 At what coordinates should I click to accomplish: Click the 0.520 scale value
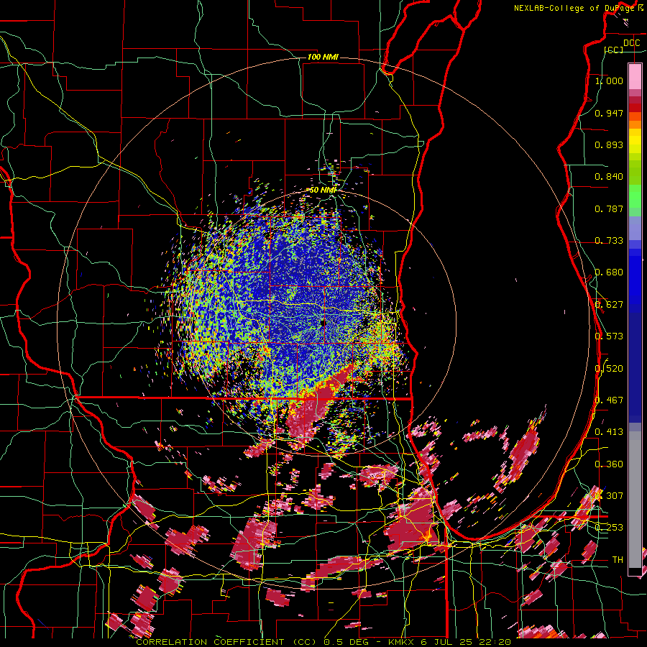[x=609, y=369]
